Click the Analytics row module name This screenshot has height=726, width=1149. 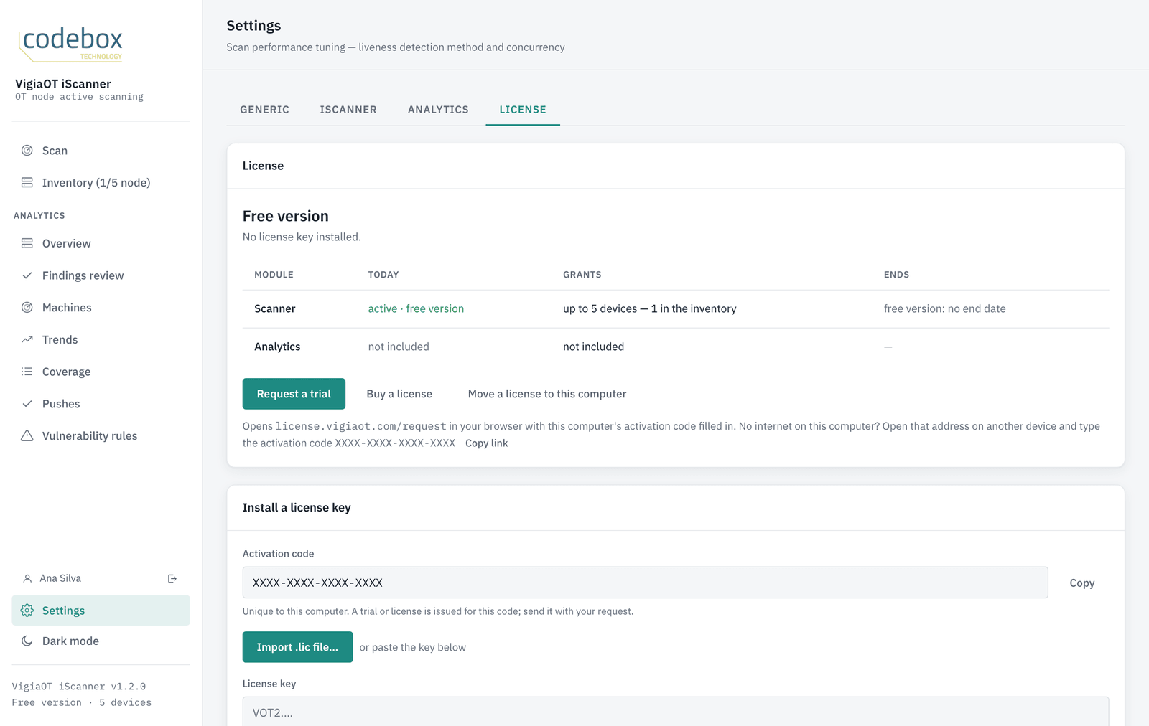[277, 346]
